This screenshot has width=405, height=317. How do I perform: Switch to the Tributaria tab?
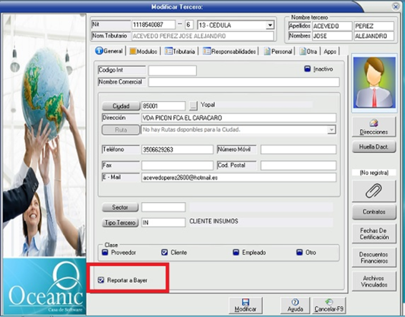180,51
